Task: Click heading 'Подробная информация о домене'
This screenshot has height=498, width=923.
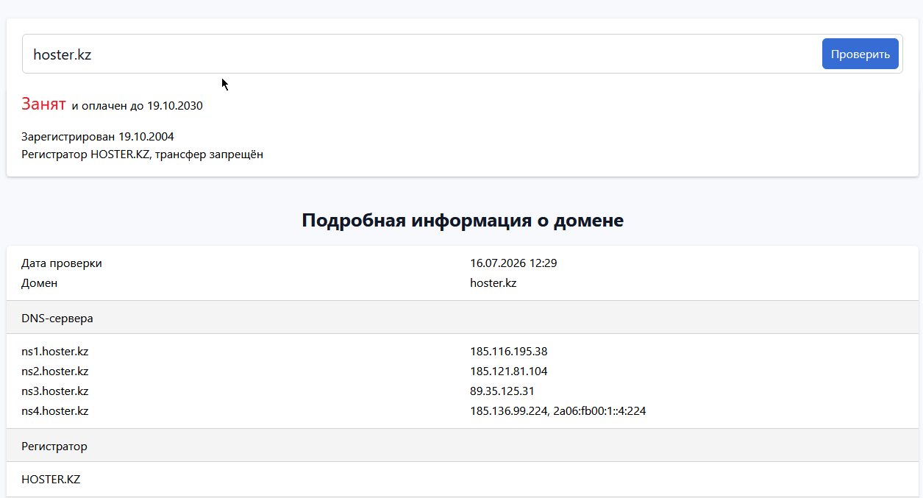Action: [463, 220]
